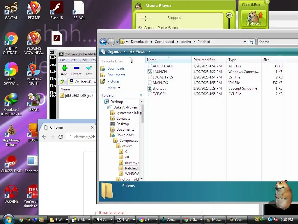Image resolution: width=298 pixels, height=224 pixels.
Task: Open the RE-AOL desktop file
Action: click(x=79, y=10)
